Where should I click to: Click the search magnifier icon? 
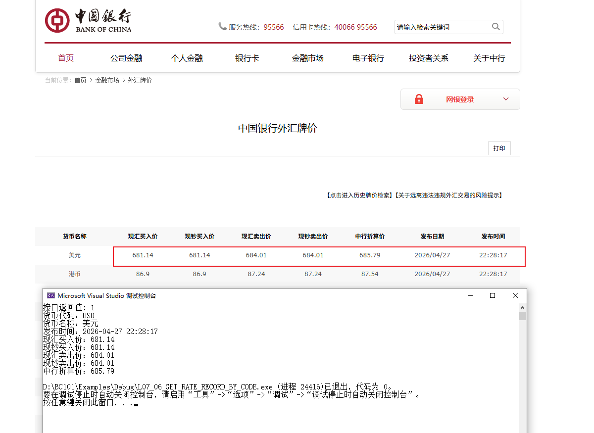coord(495,27)
